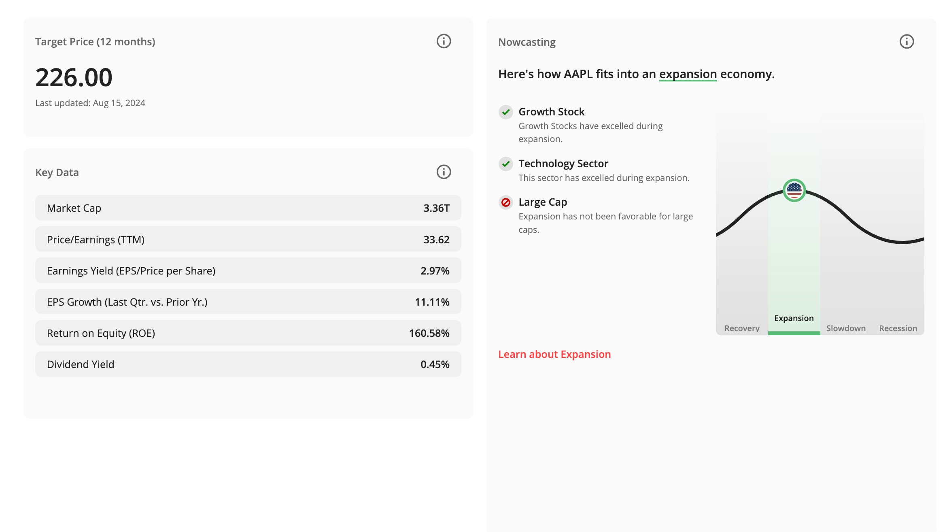This screenshot has height=532, width=947.
Task: Click the Key Data section title
Action: (57, 172)
